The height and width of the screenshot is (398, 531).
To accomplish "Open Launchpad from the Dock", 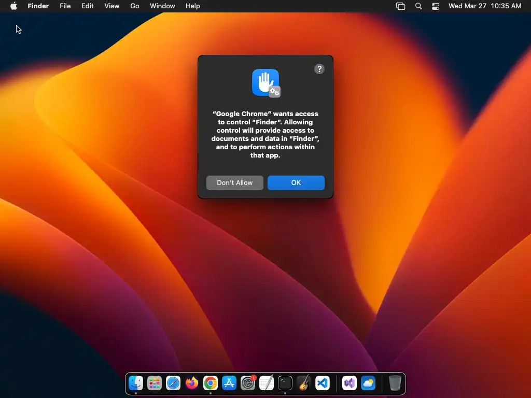I will 155,383.
